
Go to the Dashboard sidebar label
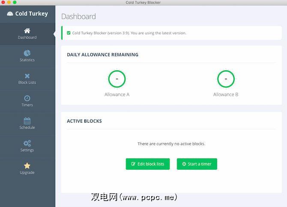click(27, 37)
